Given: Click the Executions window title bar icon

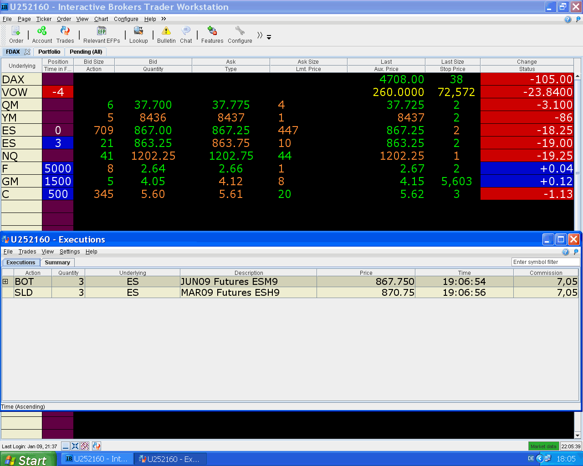Looking at the screenshot, I should coord(5,239).
